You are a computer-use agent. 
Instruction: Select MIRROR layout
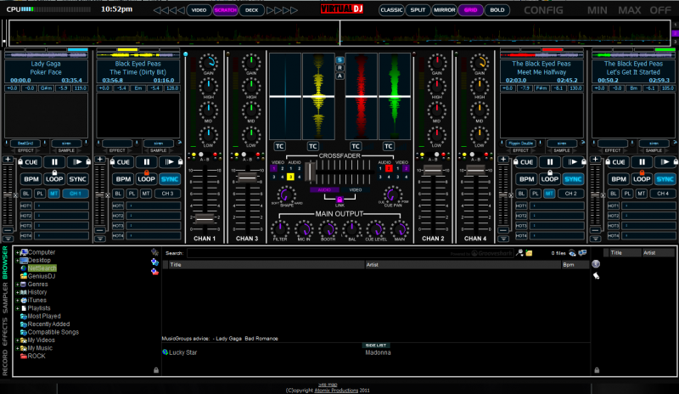(x=444, y=10)
